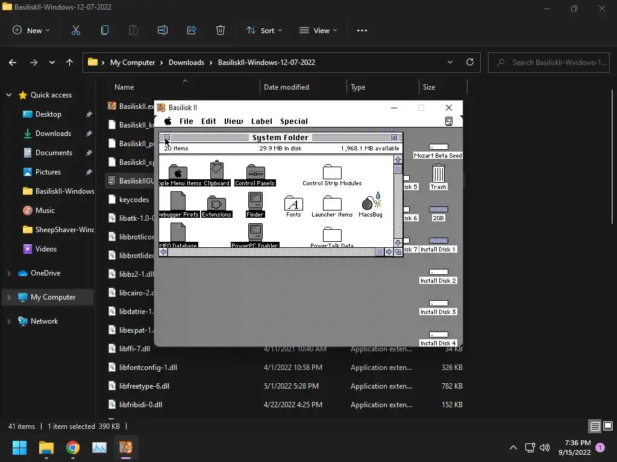Expand My Computer in navigation pane
The image size is (617, 462).
[x=8, y=297]
